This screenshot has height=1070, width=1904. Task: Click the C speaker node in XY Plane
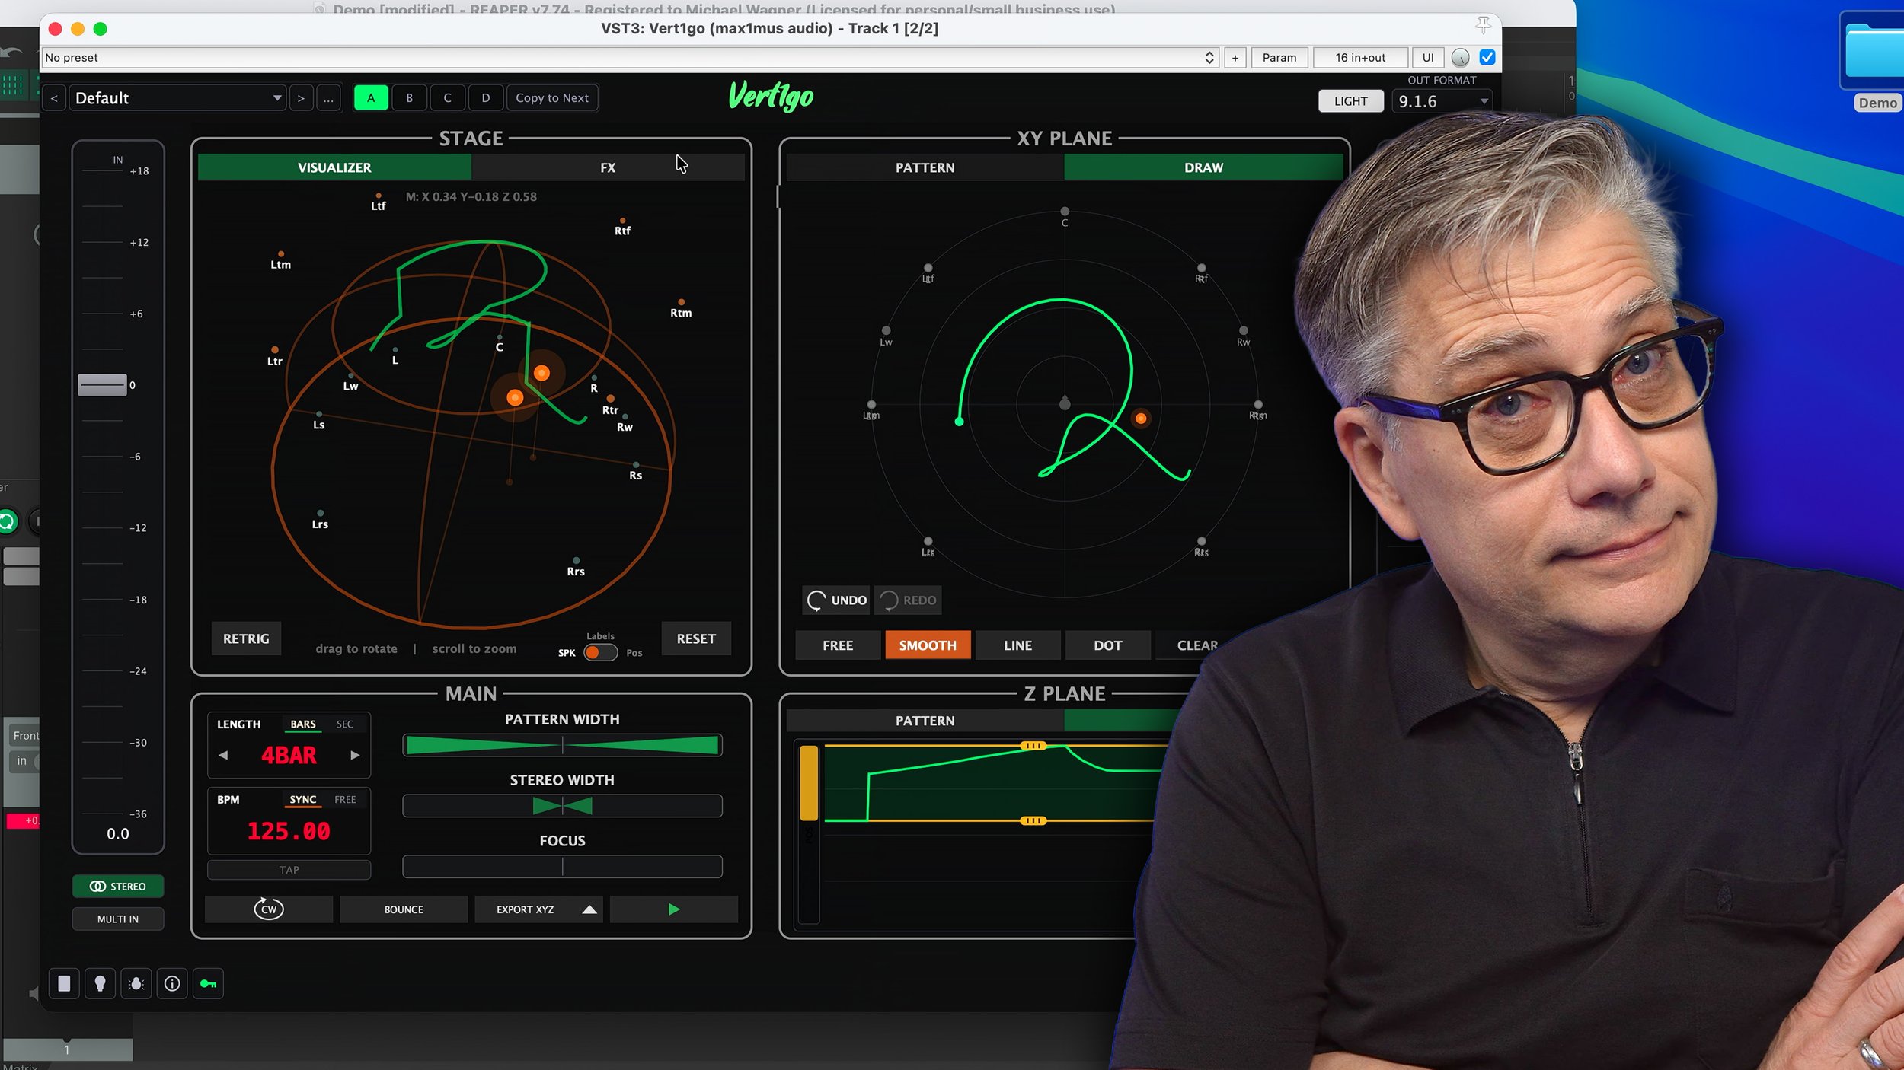(1065, 212)
